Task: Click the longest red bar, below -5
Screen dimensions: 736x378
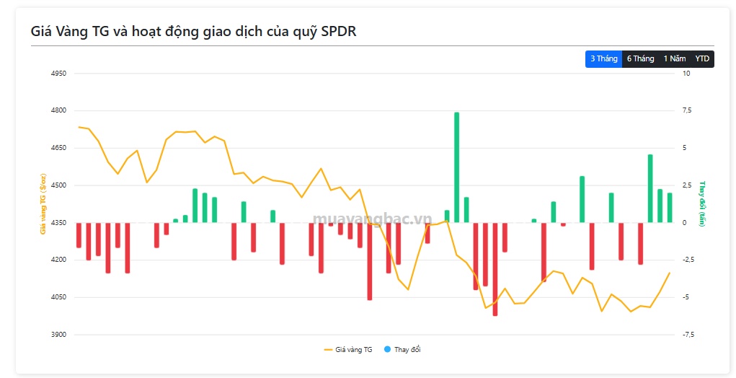Action: pyautogui.click(x=495, y=269)
